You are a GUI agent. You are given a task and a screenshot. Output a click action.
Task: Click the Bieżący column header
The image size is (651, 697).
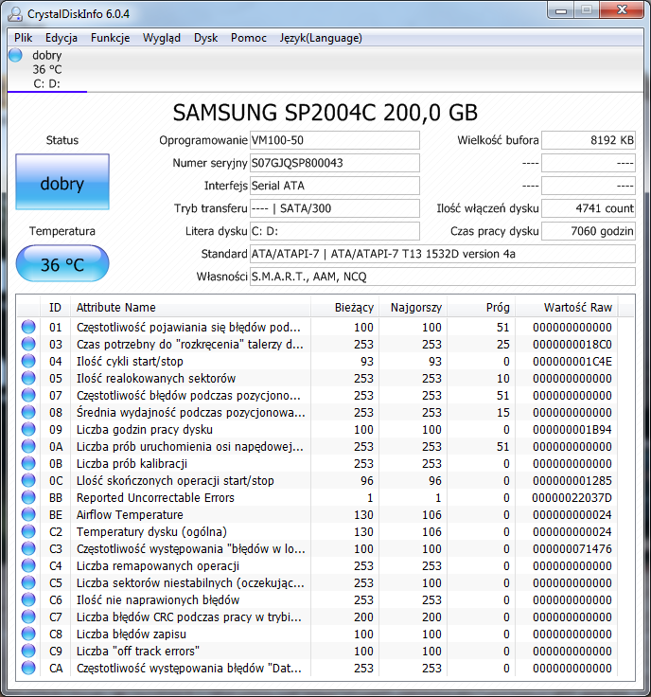coord(344,307)
